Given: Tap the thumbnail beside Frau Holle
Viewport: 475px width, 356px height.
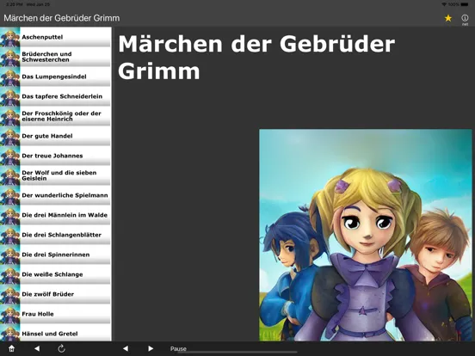Looking at the screenshot, I should click(10, 314).
